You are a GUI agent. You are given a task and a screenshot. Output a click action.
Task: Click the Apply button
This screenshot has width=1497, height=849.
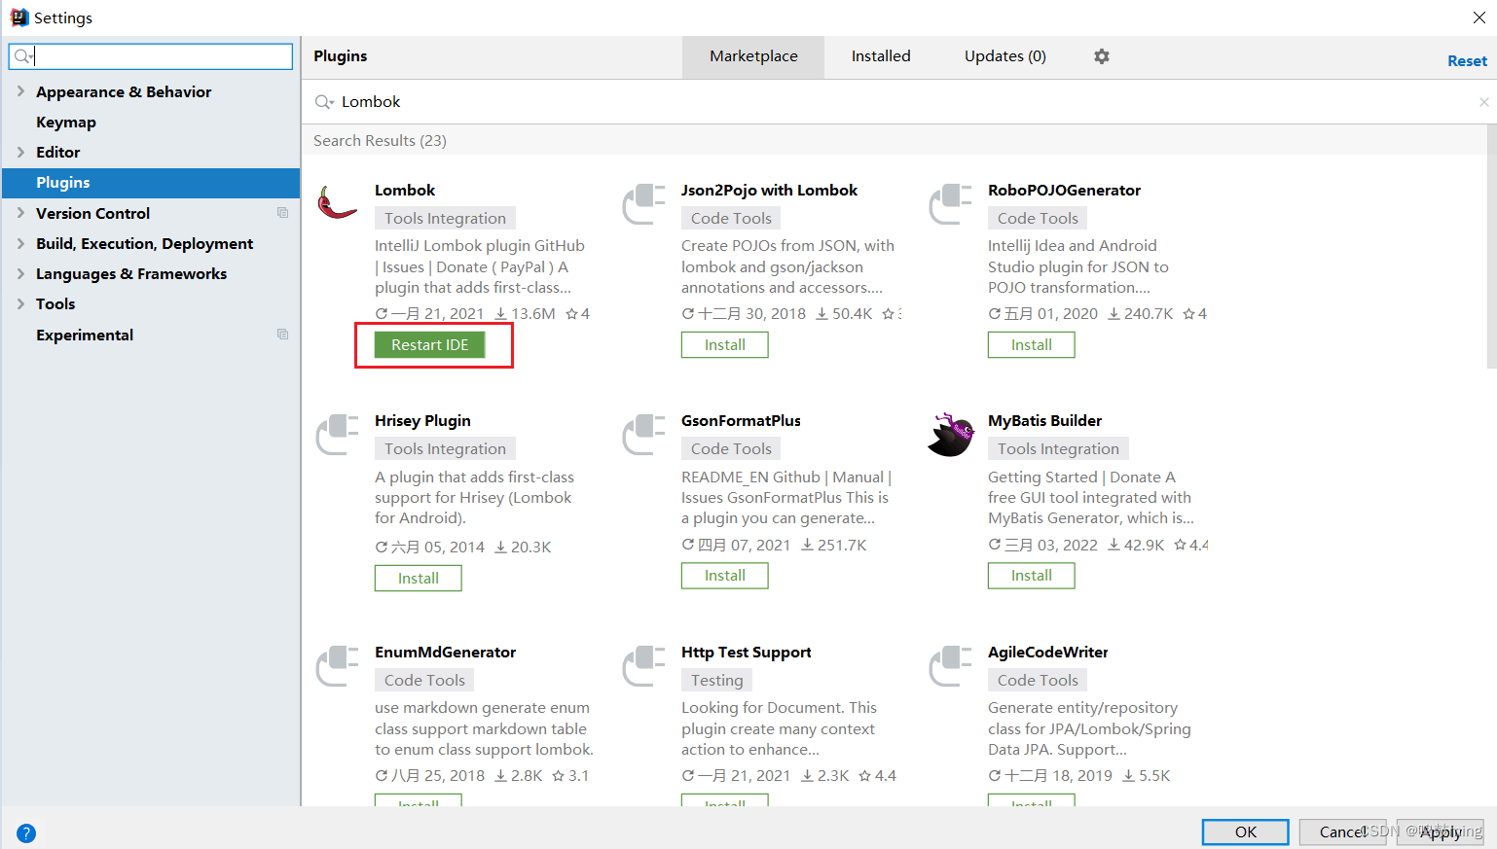click(1441, 832)
